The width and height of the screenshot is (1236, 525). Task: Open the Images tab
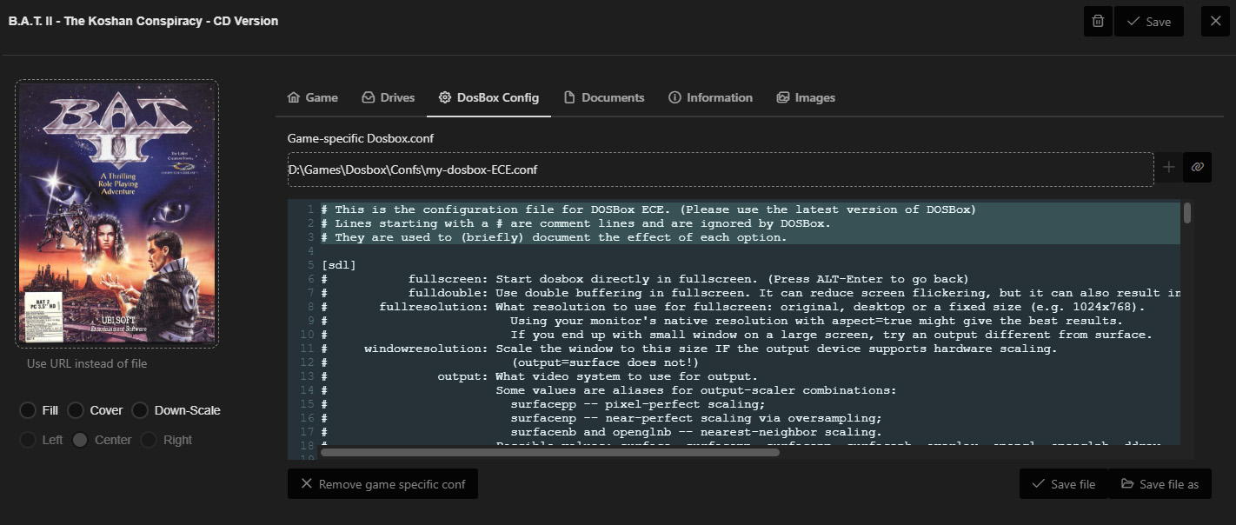click(806, 97)
